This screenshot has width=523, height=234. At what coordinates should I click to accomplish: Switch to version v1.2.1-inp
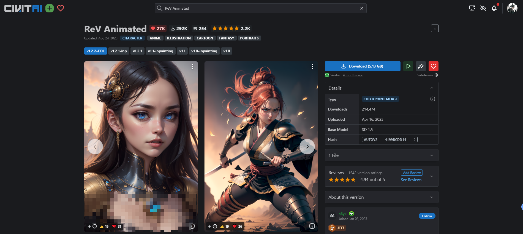tap(119, 51)
